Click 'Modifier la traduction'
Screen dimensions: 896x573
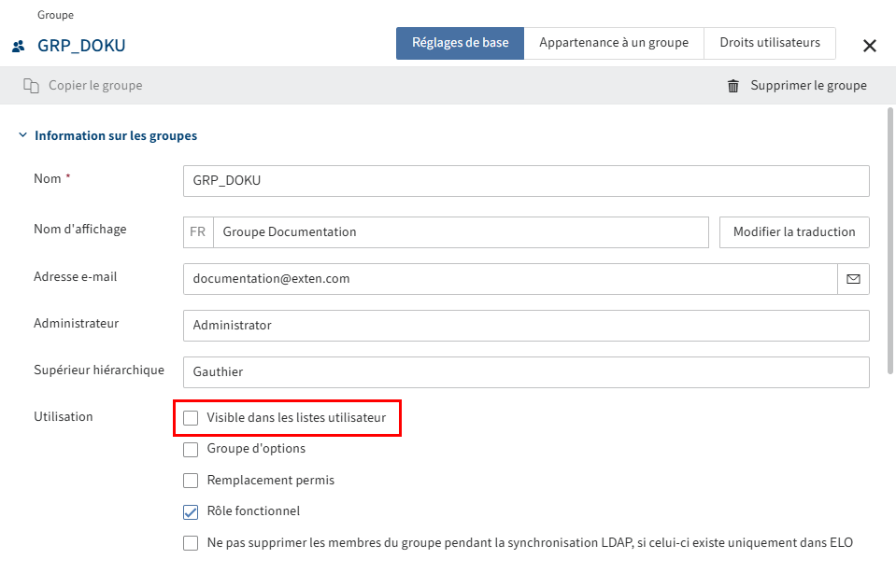793,231
